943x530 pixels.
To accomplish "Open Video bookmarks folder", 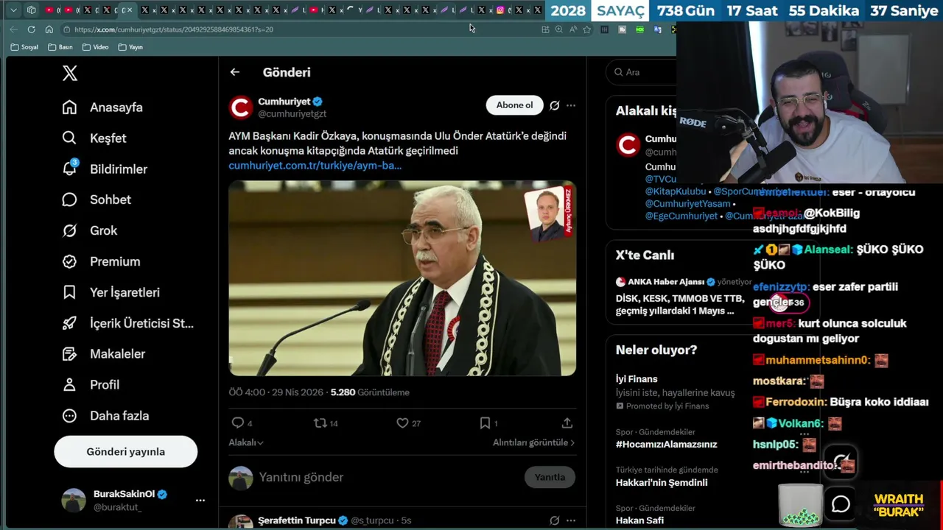I will (95, 47).
